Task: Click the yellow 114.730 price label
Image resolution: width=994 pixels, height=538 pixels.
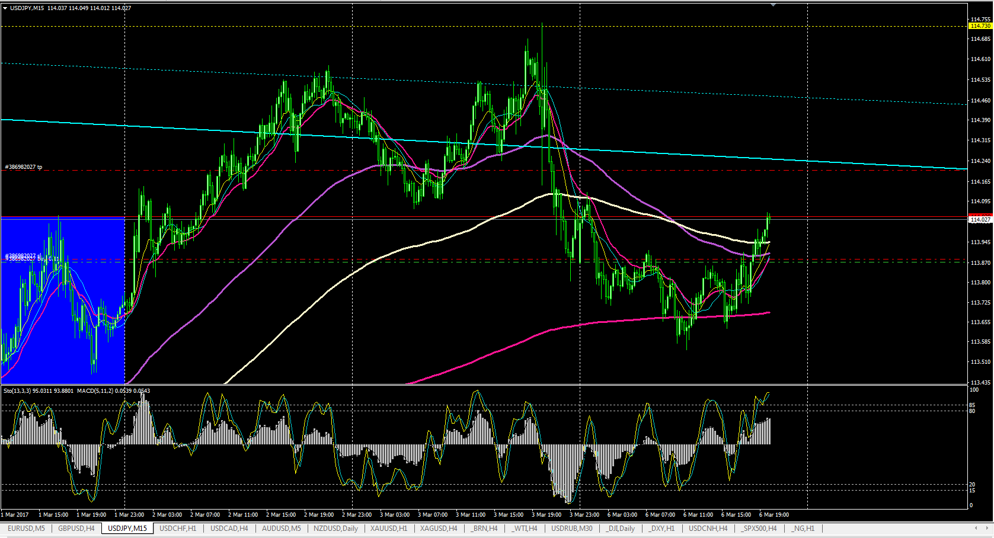Action: 980,26
